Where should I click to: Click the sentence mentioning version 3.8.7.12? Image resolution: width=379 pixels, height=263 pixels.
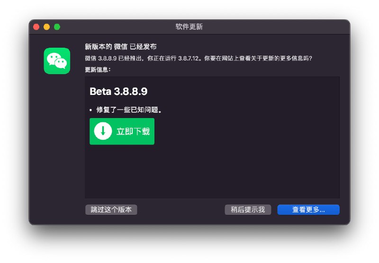[199, 58]
